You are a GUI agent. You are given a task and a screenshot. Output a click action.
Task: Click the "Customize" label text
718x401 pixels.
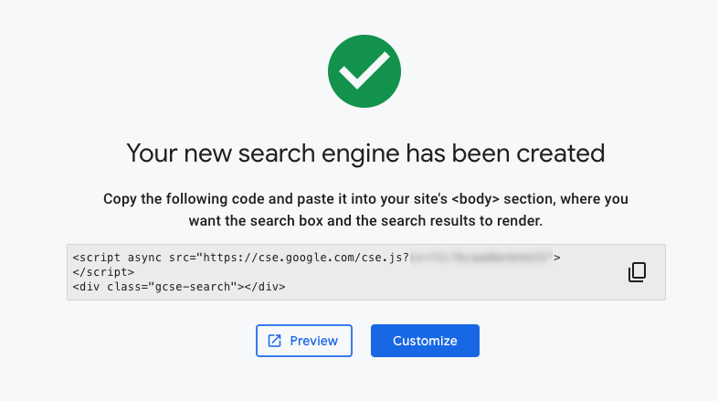pos(425,341)
